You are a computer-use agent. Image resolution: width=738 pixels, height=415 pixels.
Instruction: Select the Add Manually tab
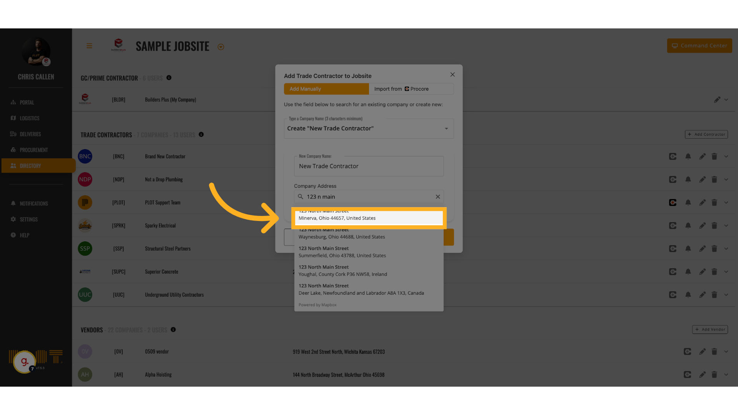tap(326, 89)
